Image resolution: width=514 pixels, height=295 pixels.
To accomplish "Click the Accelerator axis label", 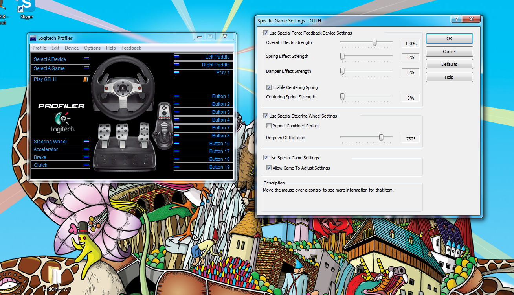I will coord(46,149).
